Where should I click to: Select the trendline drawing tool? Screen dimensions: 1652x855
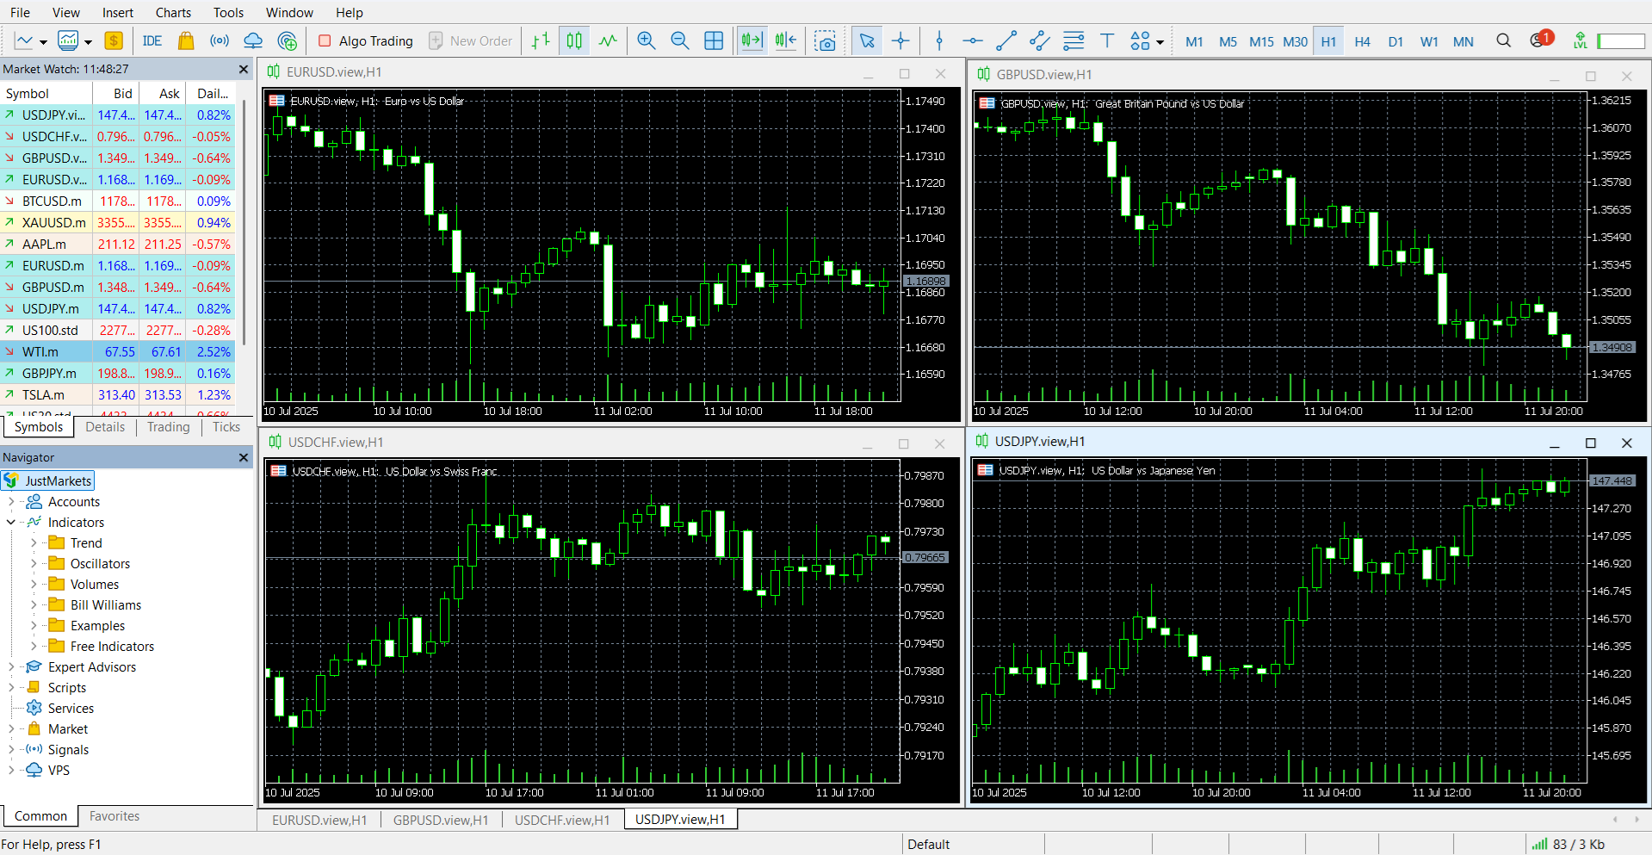tap(1006, 40)
